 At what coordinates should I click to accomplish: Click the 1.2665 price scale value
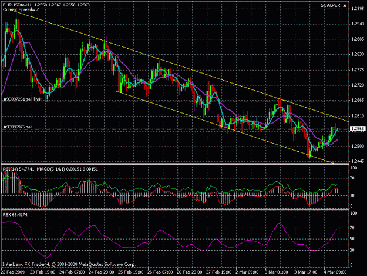[358, 100]
